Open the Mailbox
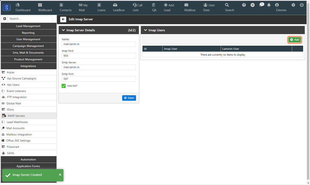Screen dimensions: 310x185 [x=190, y=7]
